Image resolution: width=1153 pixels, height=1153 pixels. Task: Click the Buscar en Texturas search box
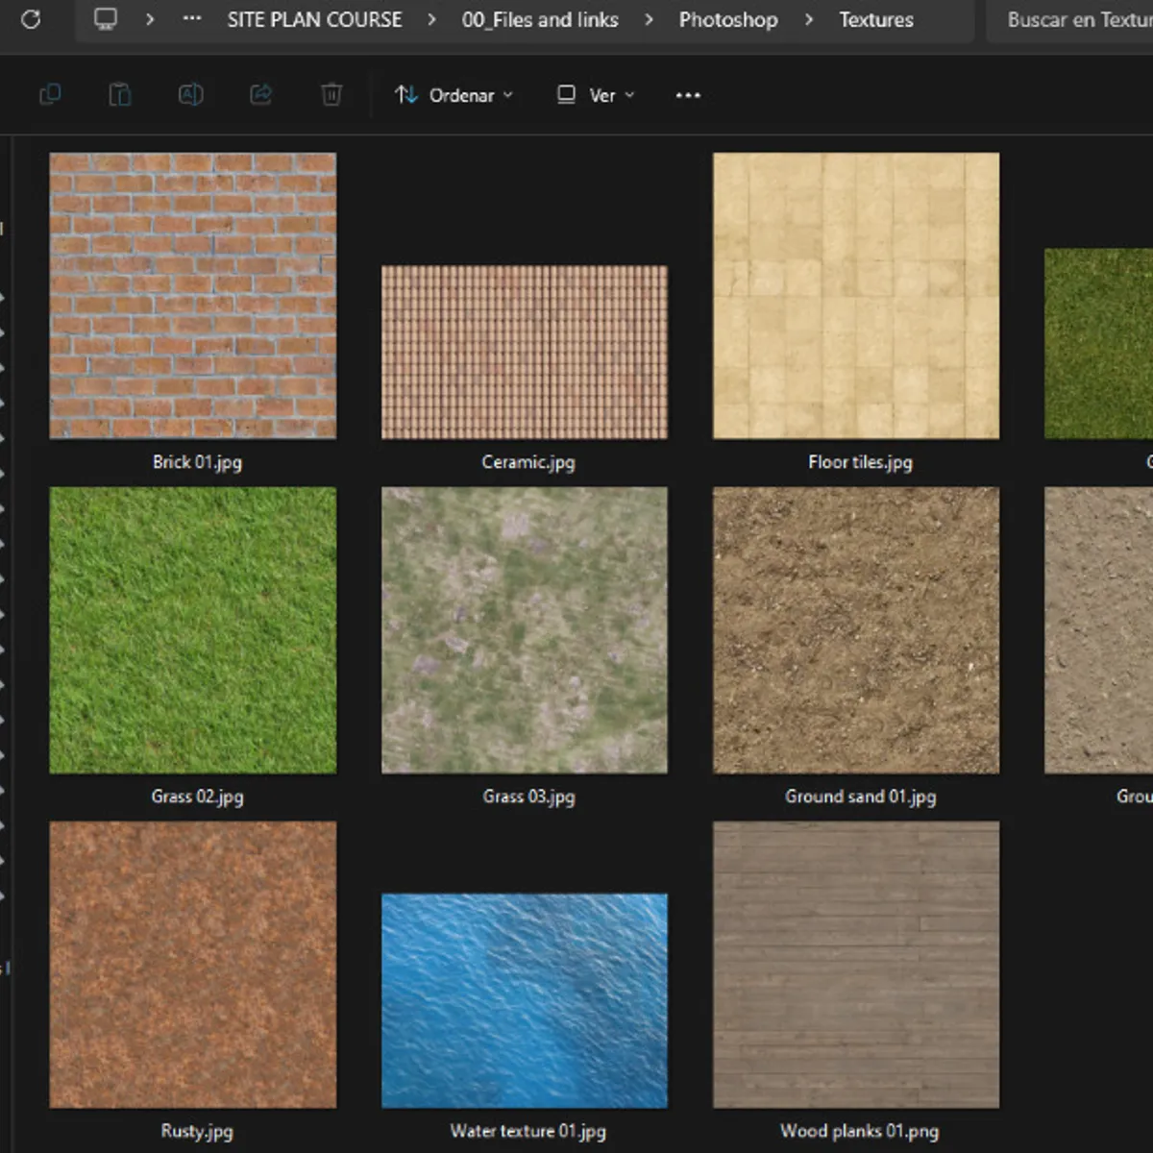tap(1076, 19)
